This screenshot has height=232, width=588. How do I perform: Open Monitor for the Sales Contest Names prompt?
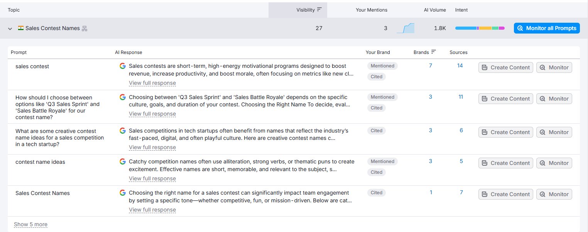(x=554, y=194)
